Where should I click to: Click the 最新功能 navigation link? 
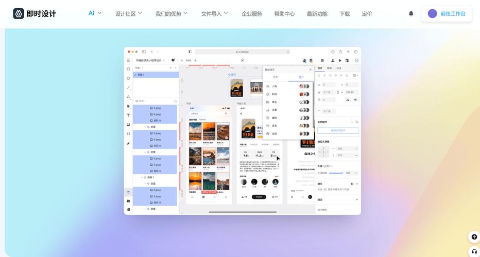[x=317, y=14]
